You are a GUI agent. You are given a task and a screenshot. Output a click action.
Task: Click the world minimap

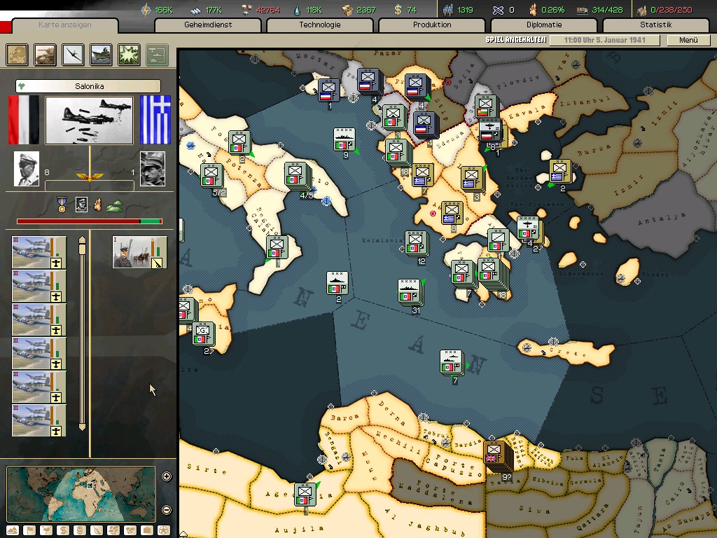tap(81, 493)
